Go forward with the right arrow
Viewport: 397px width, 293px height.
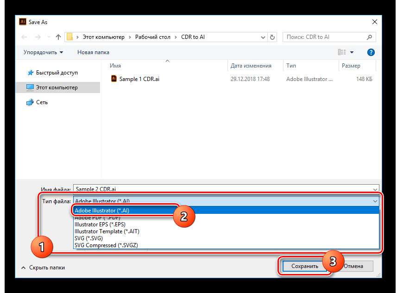pos(38,37)
